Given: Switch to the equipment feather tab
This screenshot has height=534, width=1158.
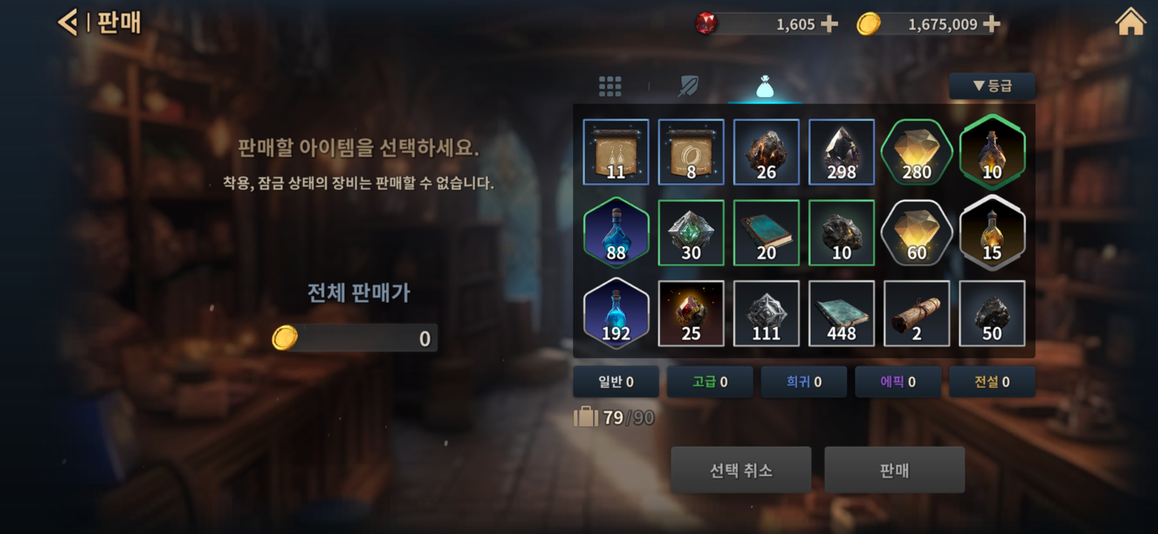Looking at the screenshot, I should 688,86.
